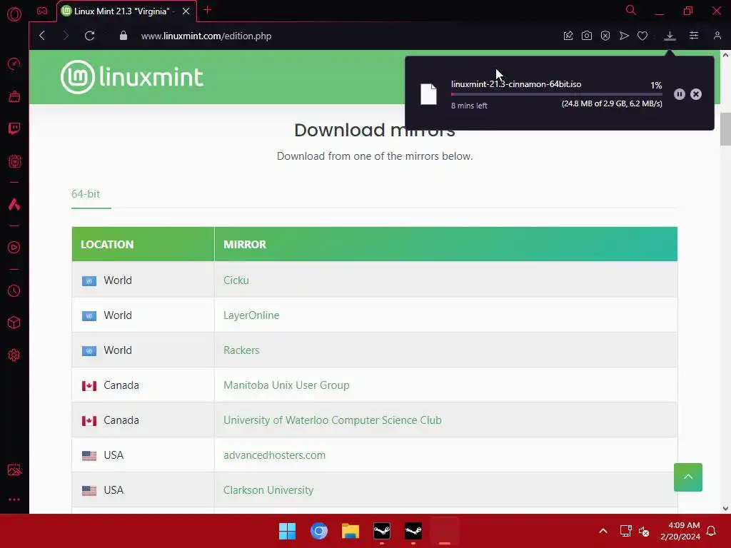731x548 pixels.
Task: Open the network tray icon
Action: (625, 531)
